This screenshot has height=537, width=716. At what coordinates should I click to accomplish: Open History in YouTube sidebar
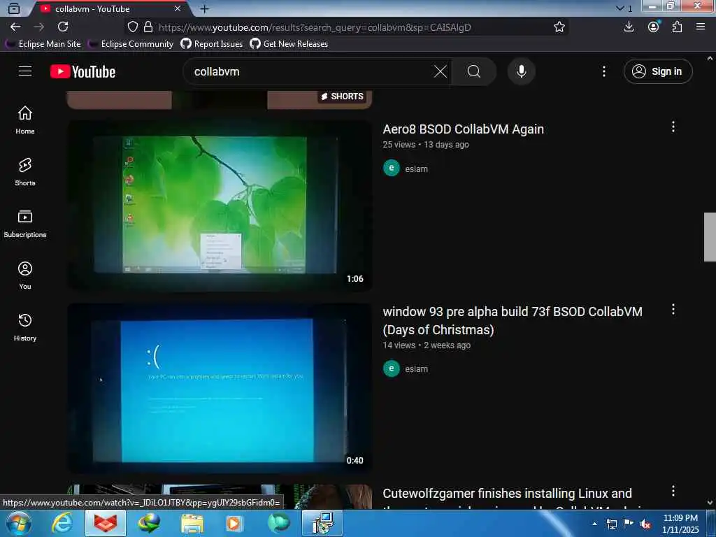tap(25, 327)
